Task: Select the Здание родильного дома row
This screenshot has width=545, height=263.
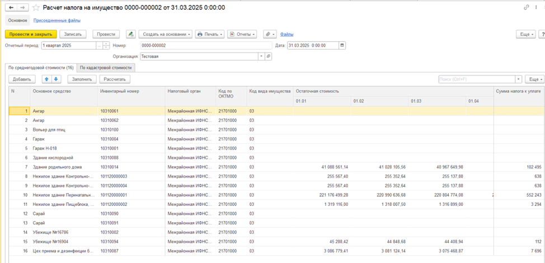Action: click(276, 167)
